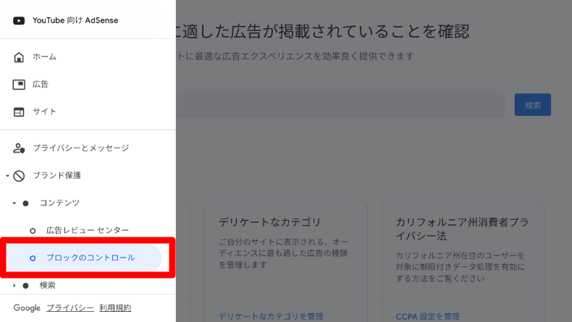Click the YouTube logo icon
Viewport: 572px width, 322px height.
point(19,21)
